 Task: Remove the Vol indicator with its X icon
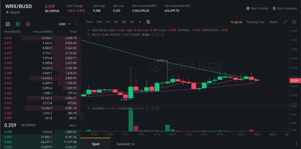(158, 108)
